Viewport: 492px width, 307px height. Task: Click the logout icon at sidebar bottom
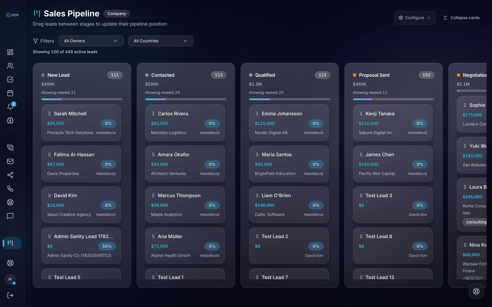click(x=10, y=295)
